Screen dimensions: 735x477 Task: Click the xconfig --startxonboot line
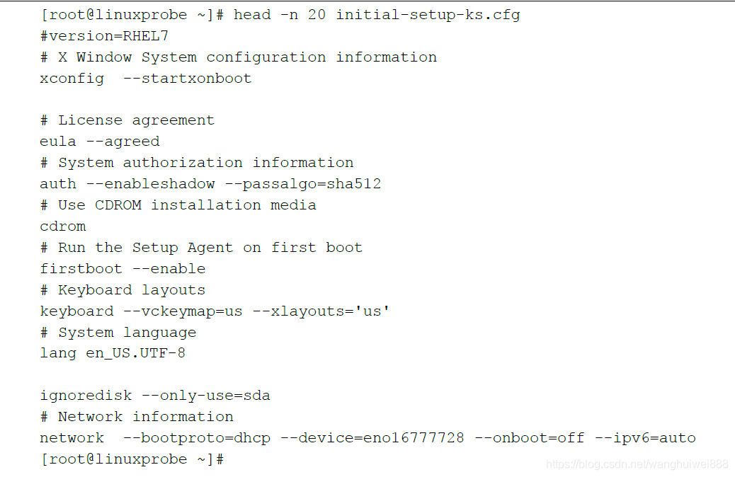pos(146,79)
